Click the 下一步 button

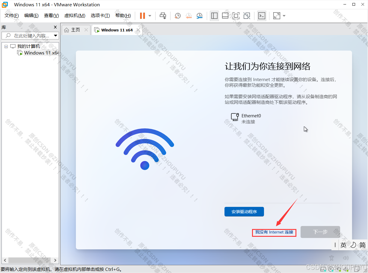(x=320, y=232)
